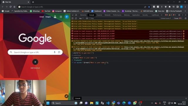The width and height of the screenshot is (188, 106).
Task: Create a live expression eye icon
Action: click(87, 18)
